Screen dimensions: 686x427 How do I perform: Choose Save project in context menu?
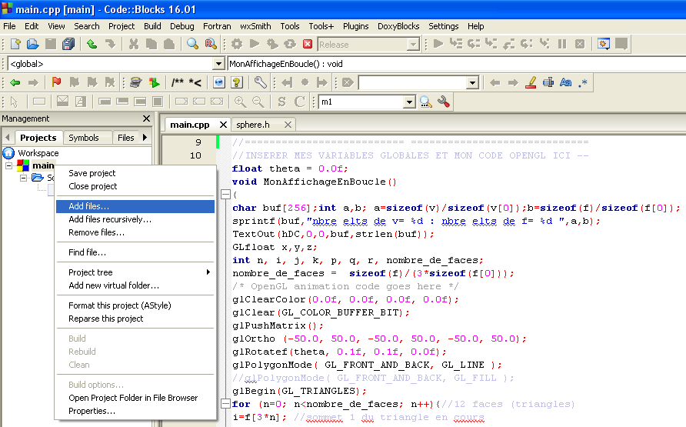(135, 173)
